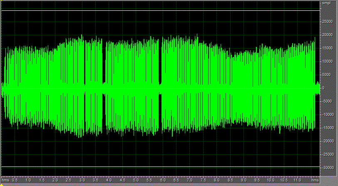Select the 2.5 time ruler label
Viewport: 338px width, 186px height.
coord(69,180)
